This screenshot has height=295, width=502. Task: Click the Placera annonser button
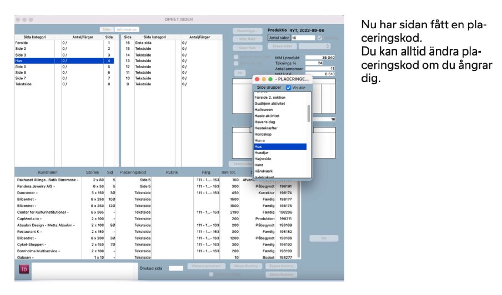click(207, 266)
